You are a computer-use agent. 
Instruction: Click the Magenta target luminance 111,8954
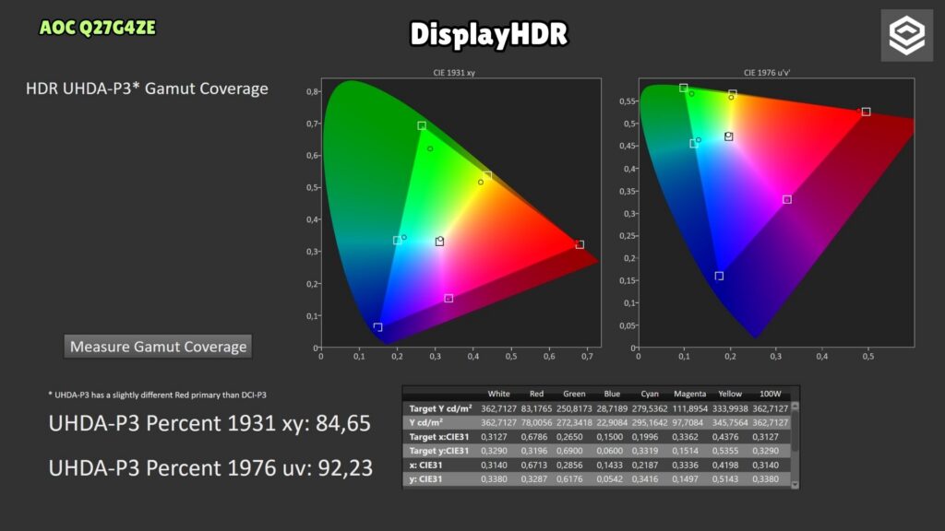tap(689, 408)
